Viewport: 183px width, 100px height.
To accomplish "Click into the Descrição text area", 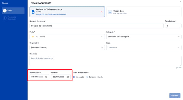I will pyautogui.click(x=105, y=61).
